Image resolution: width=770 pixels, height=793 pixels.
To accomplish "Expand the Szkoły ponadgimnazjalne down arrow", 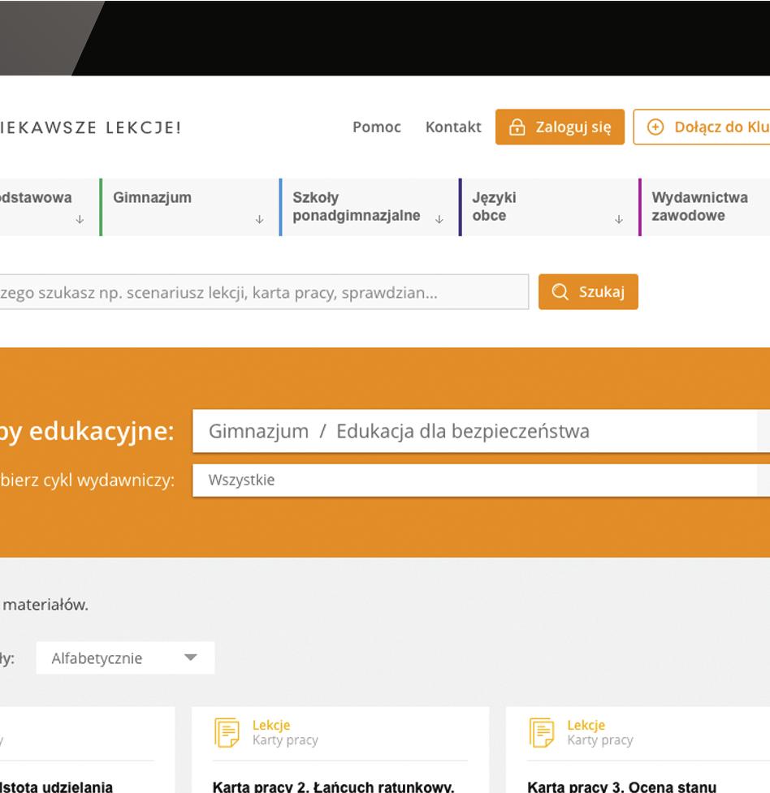I will pyautogui.click(x=439, y=219).
